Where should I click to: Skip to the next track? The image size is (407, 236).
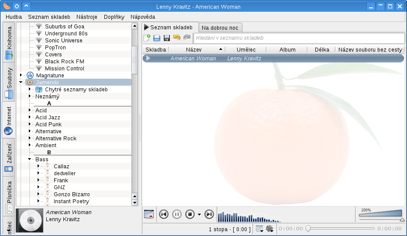tap(209, 214)
